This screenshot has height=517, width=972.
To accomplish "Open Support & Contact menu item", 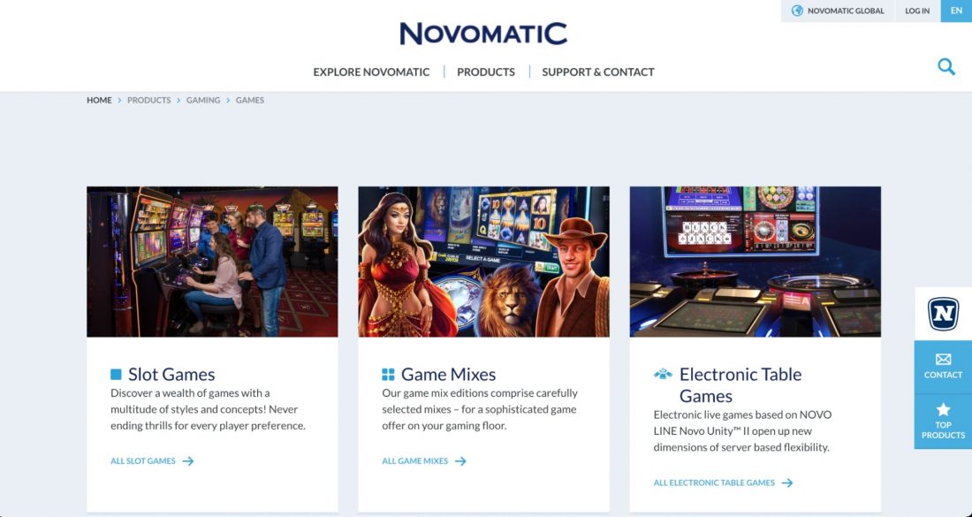I will point(598,72).
